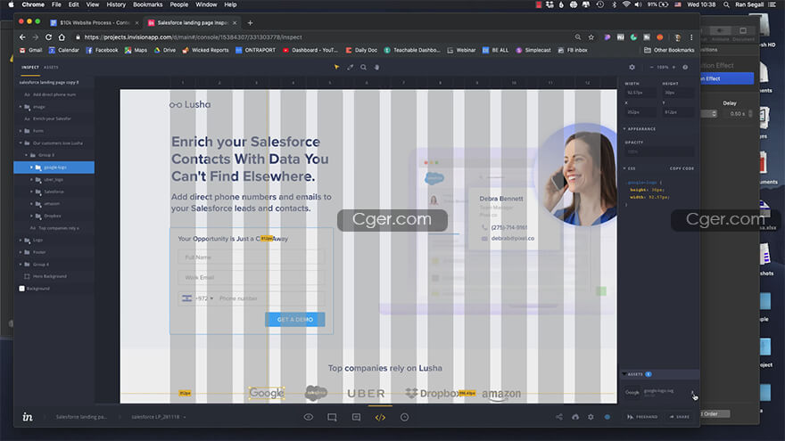
Task: Open the Bookmarks menu
Action: tap(148, 4)
